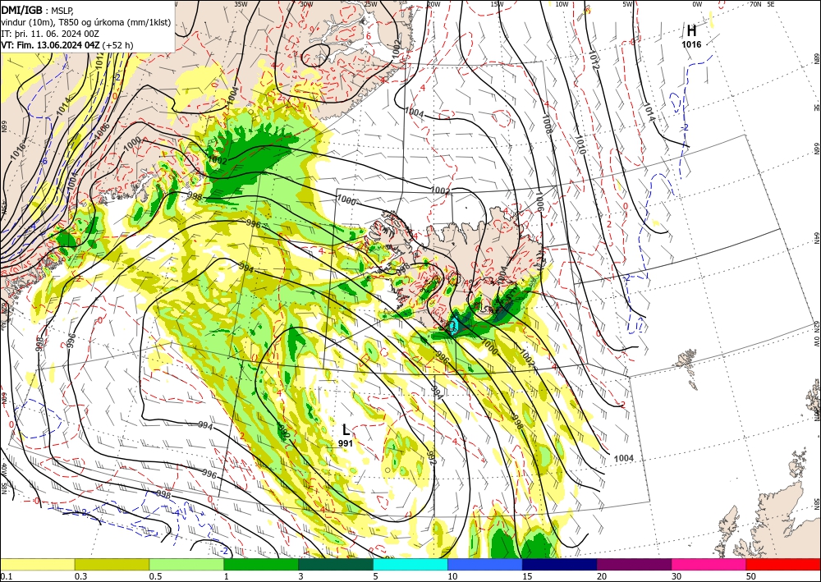
Task: Click the '15W' longitude label
Action: pos(497,4)
